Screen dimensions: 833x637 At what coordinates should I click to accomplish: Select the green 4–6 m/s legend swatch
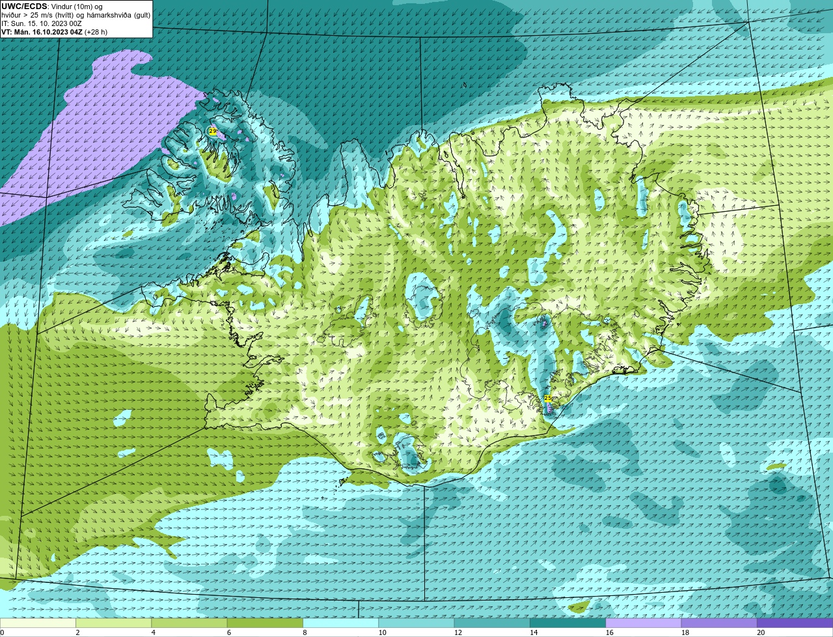(189, 623)
